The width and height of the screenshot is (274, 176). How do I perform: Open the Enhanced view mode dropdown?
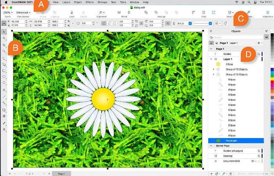(x=24, y=12)
